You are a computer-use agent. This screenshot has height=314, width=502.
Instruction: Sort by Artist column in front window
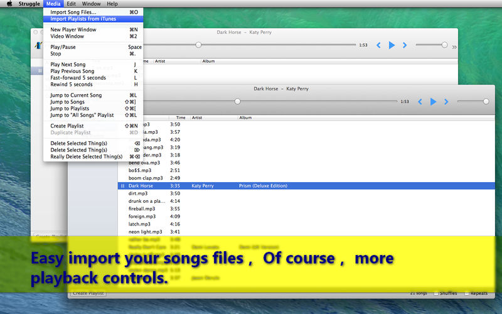[x=214, y=117]
